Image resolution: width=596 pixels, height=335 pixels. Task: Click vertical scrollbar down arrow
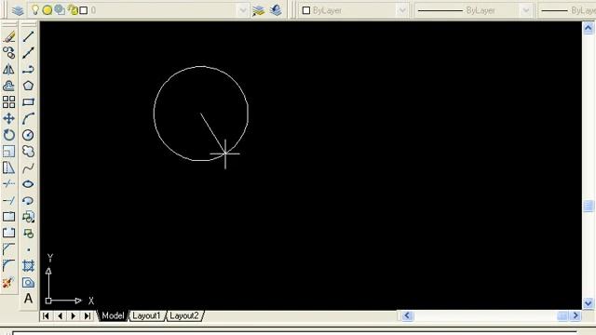[588, 303]
